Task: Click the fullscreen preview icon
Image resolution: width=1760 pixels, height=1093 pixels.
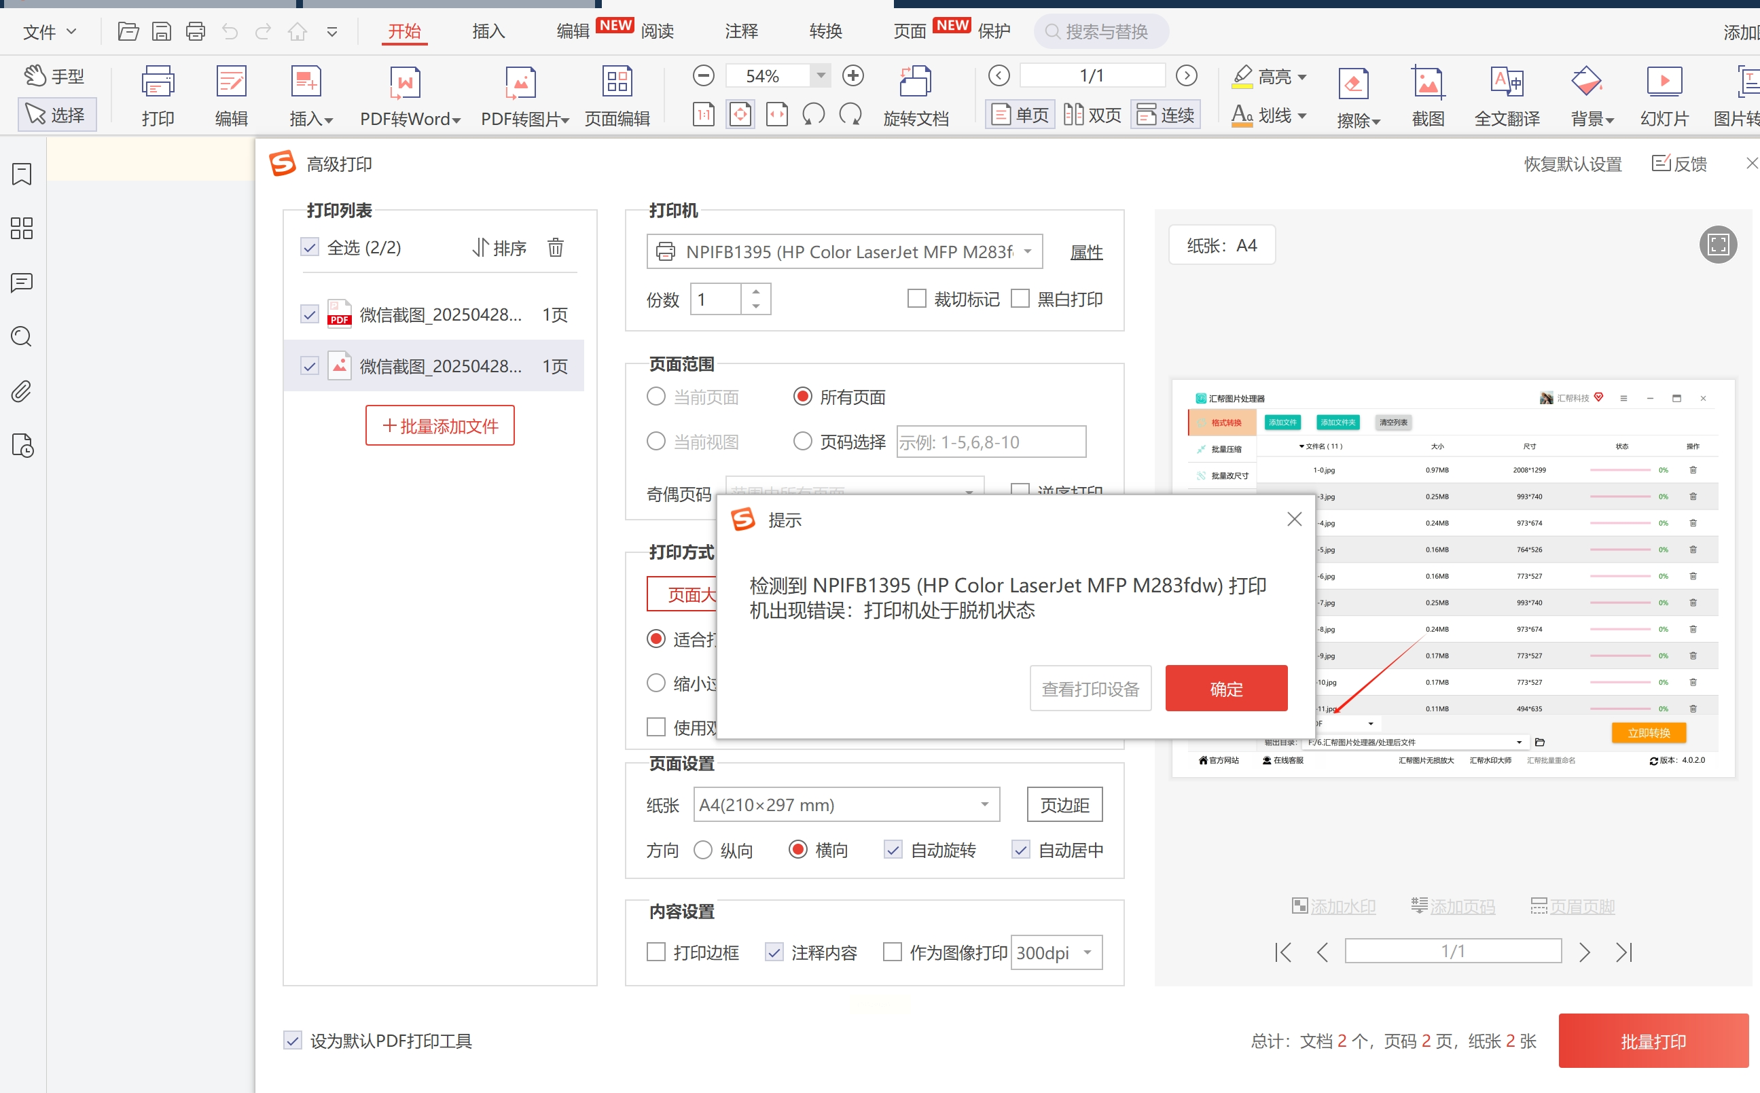Action: pyautogui.click(x=1717, y=245)
